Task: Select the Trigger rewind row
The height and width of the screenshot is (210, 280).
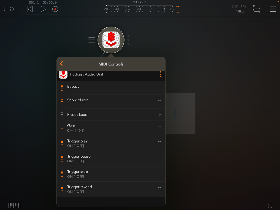Action: coord(111,189)
